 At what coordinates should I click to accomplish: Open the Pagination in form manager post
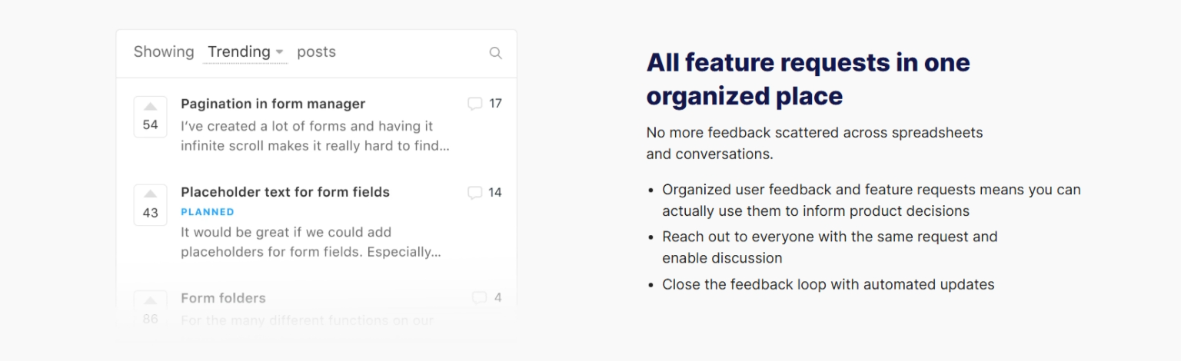[x=273, y=104]
